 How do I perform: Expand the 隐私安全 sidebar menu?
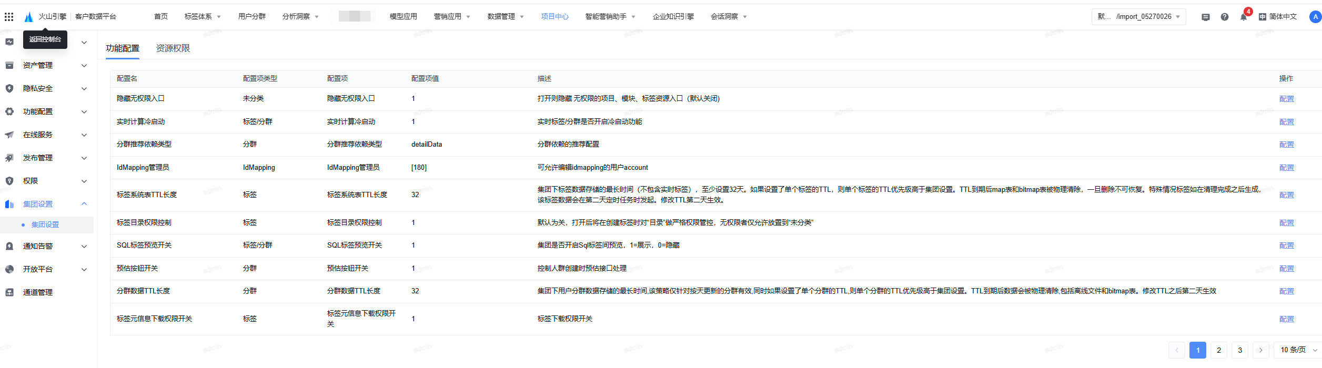[84, 88]
